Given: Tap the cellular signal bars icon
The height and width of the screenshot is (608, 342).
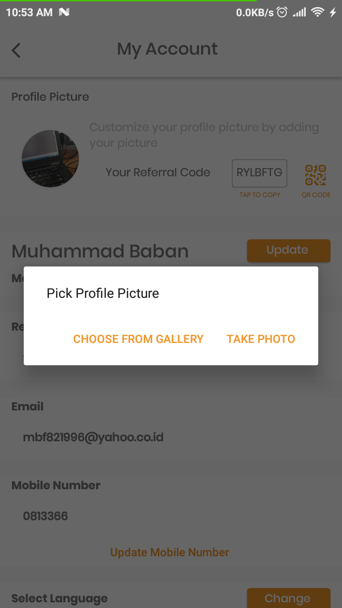Looking at the screenshot, I should point(299,12).
